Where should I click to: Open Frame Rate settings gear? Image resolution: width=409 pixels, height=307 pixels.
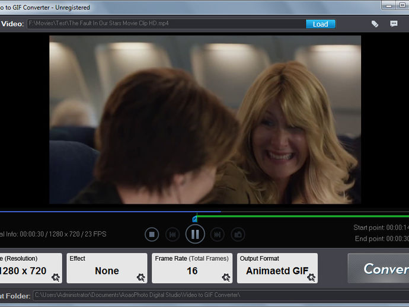point(226,277)
